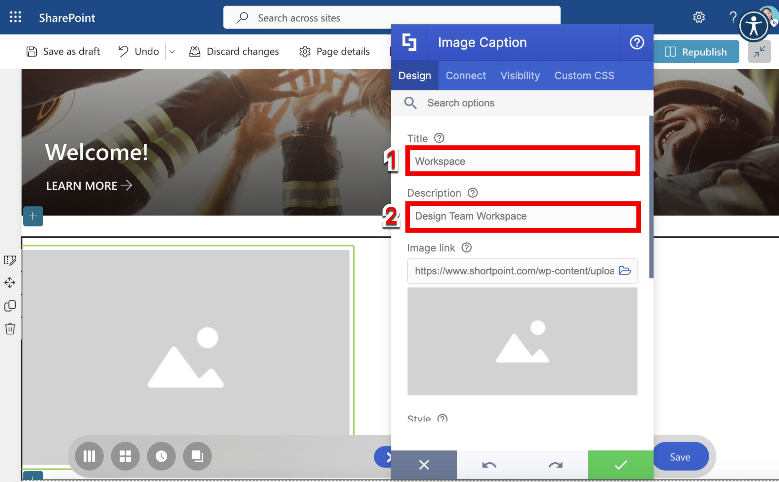Click the clock icon in bottom toolbar

161,456
